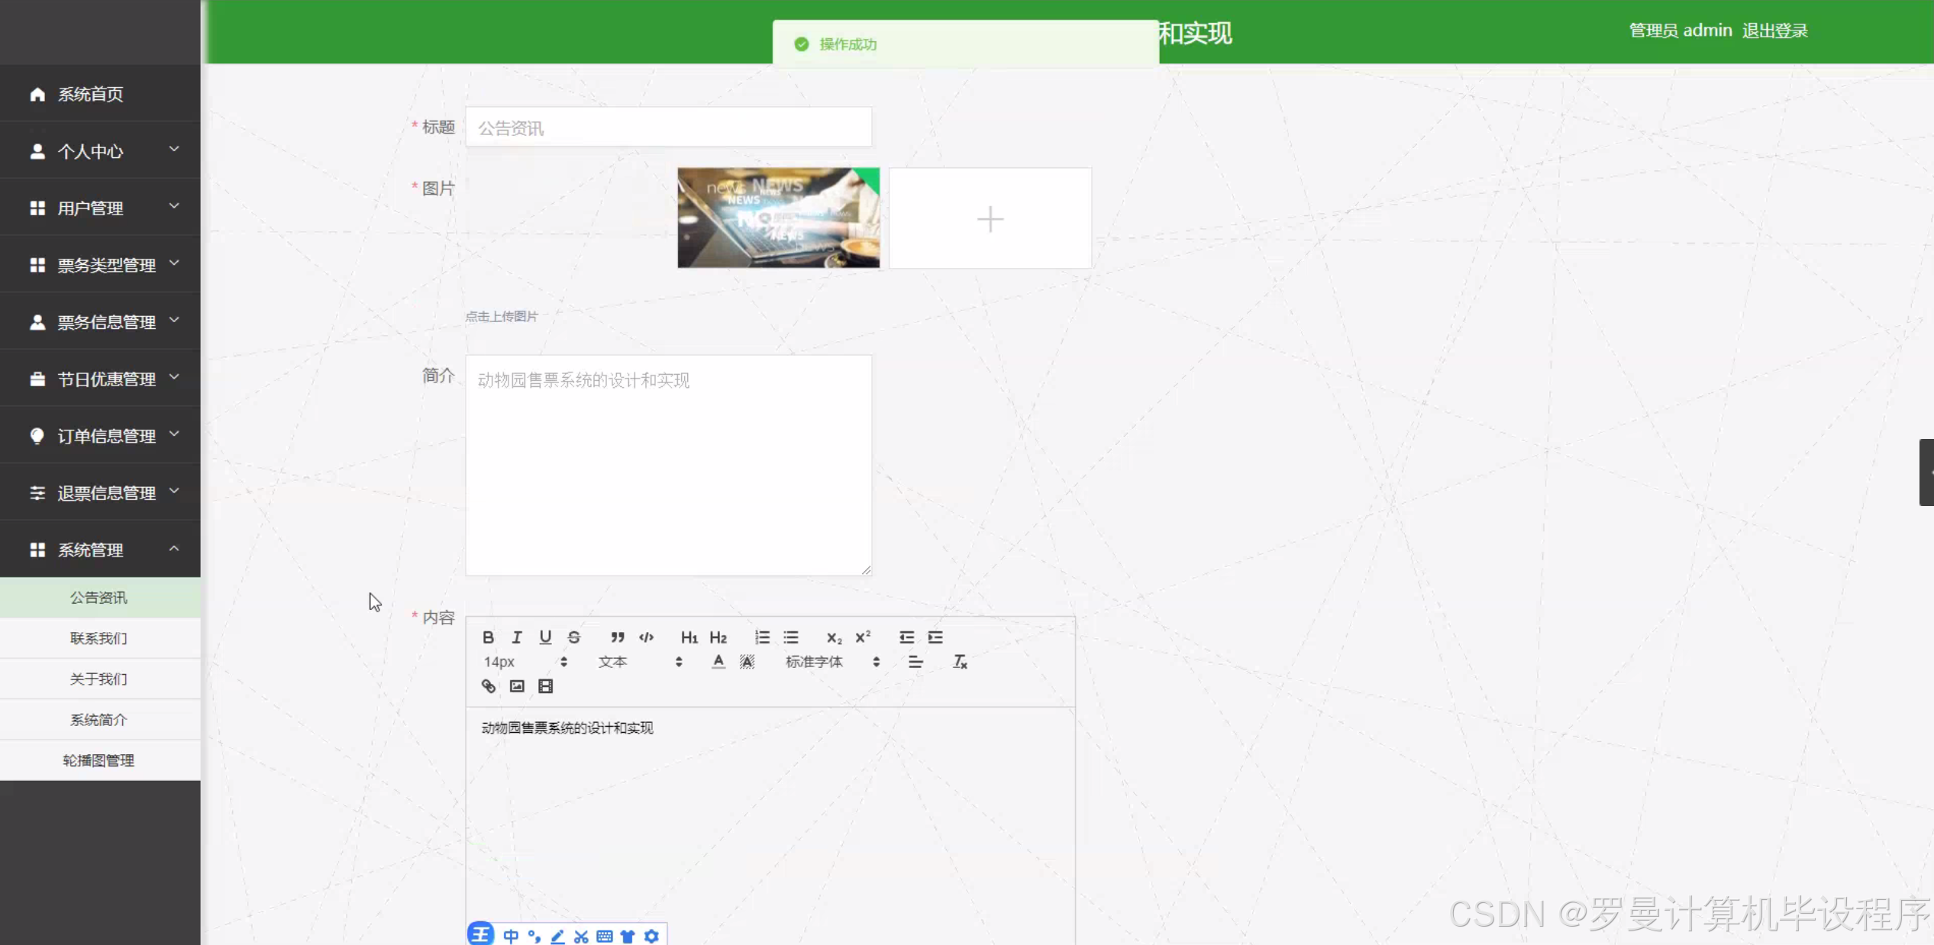
Task: Click the 标题 title input field
Action: pos(669,127)
